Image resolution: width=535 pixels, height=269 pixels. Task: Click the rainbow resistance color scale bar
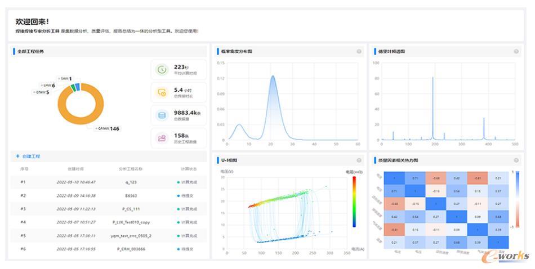354,201
